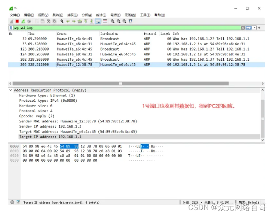
Task: Toggle packet list colorize rules icon
Action: 105,21
